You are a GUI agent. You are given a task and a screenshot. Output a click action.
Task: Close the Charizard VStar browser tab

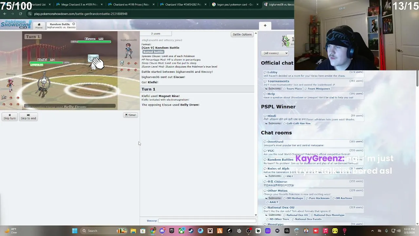click(x=205, y=5)
